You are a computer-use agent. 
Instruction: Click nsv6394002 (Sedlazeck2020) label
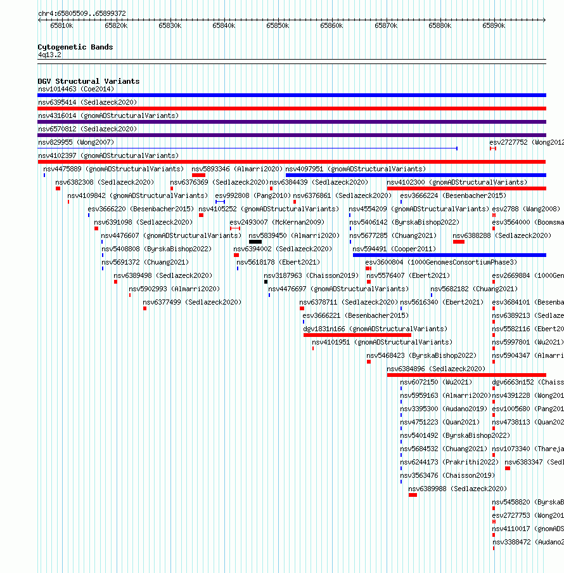click(x=283, y=249)
